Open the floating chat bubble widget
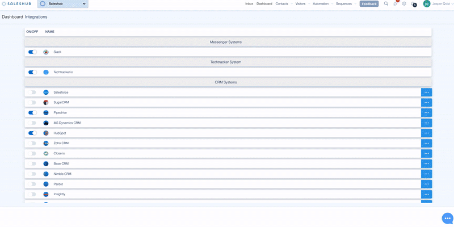This screenshot has width=454, height=227. pyautogui.click(x=448, y=218)
